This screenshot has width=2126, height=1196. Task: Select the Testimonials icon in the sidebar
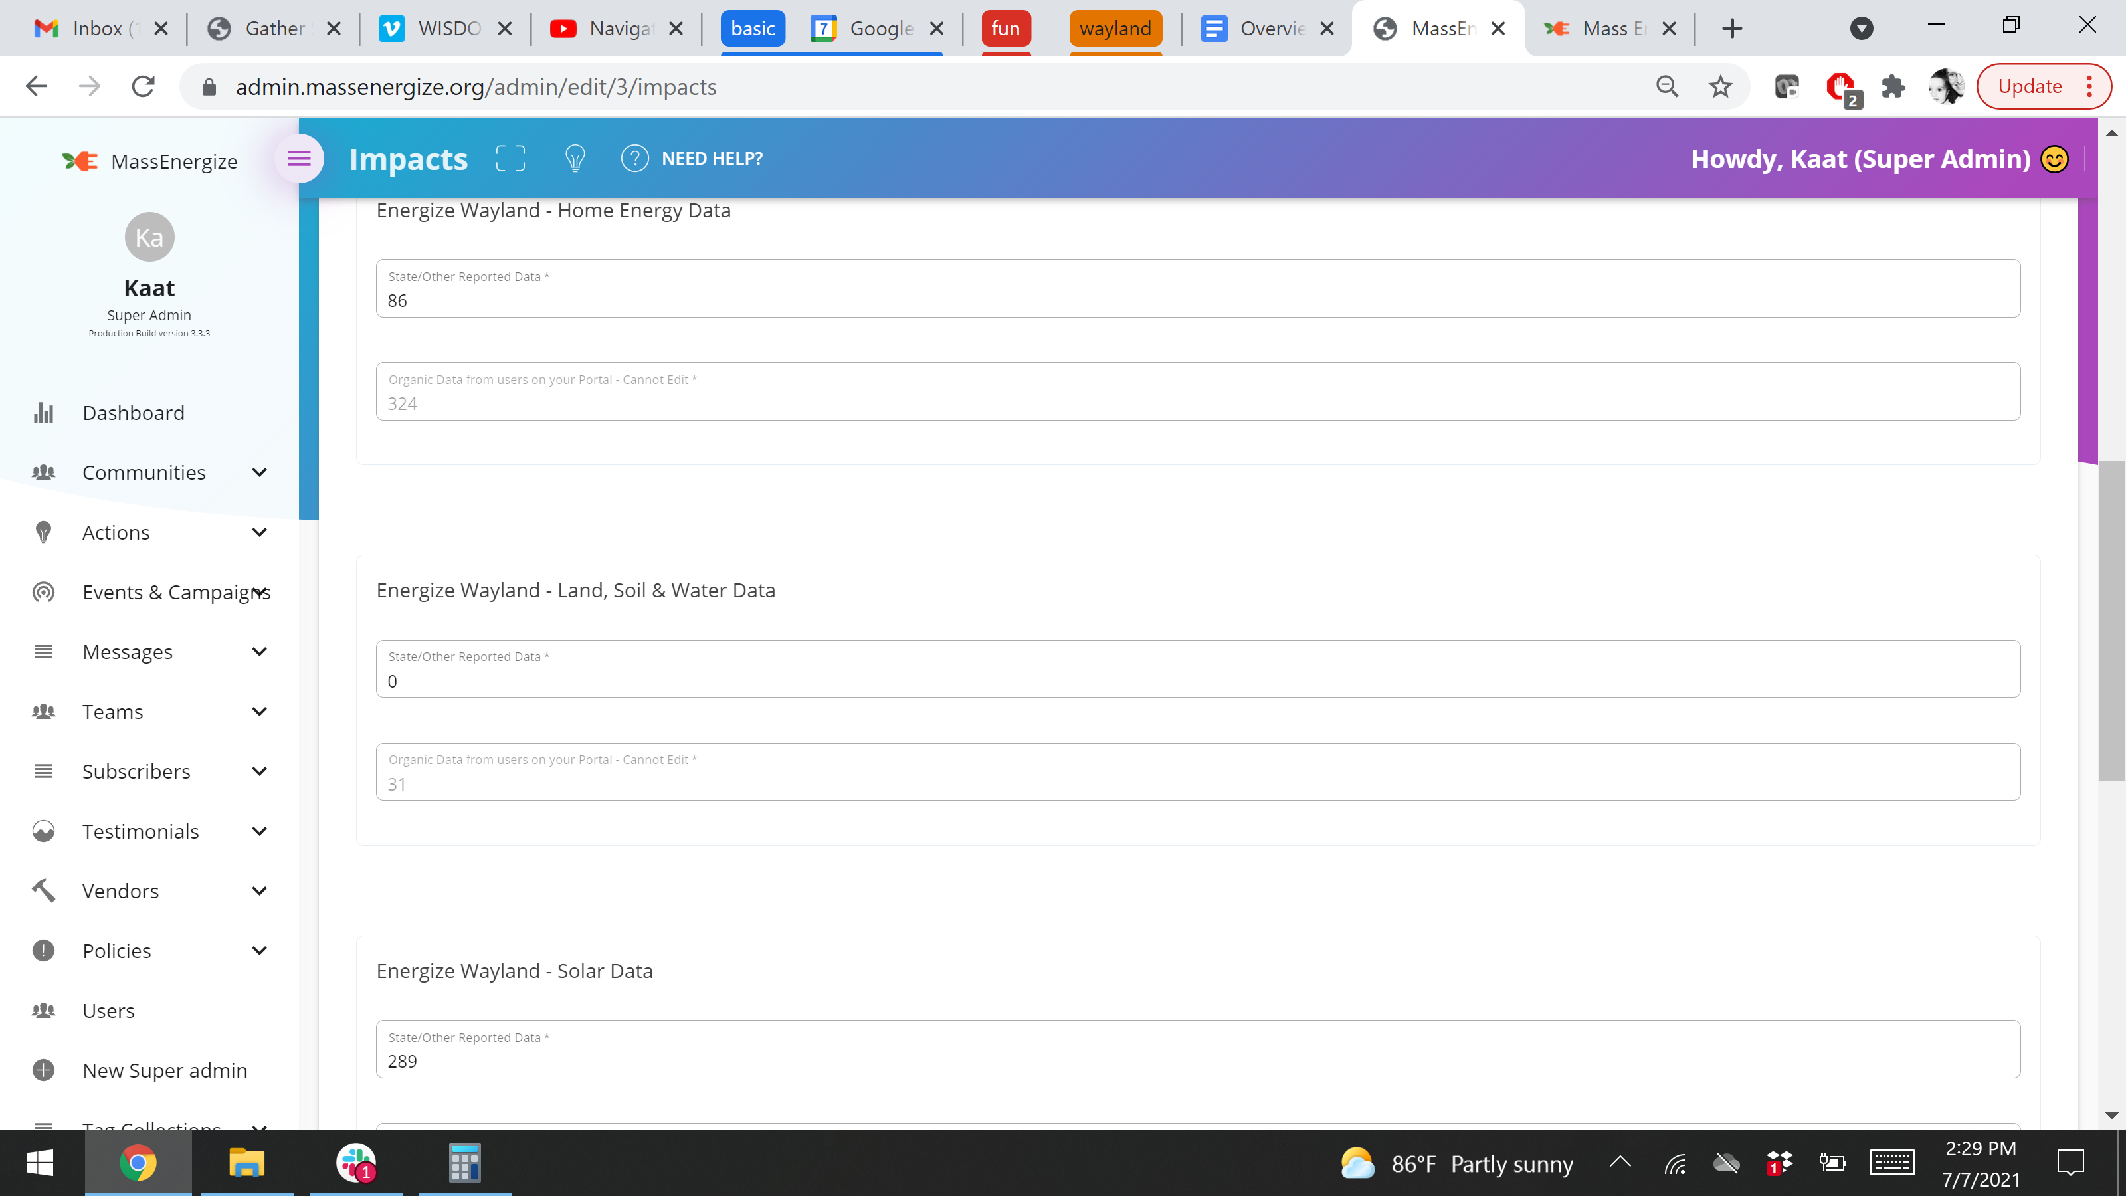pos(43,831)
